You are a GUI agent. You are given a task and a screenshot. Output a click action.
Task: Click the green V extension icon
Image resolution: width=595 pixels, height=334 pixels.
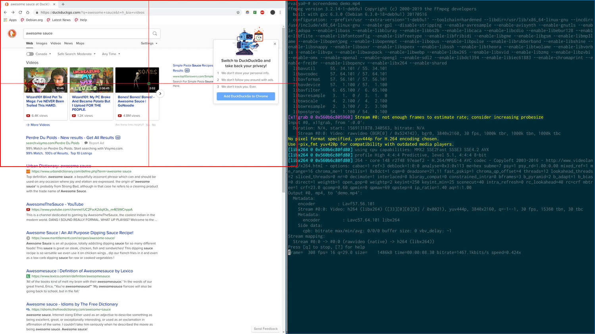pos(255,12)
